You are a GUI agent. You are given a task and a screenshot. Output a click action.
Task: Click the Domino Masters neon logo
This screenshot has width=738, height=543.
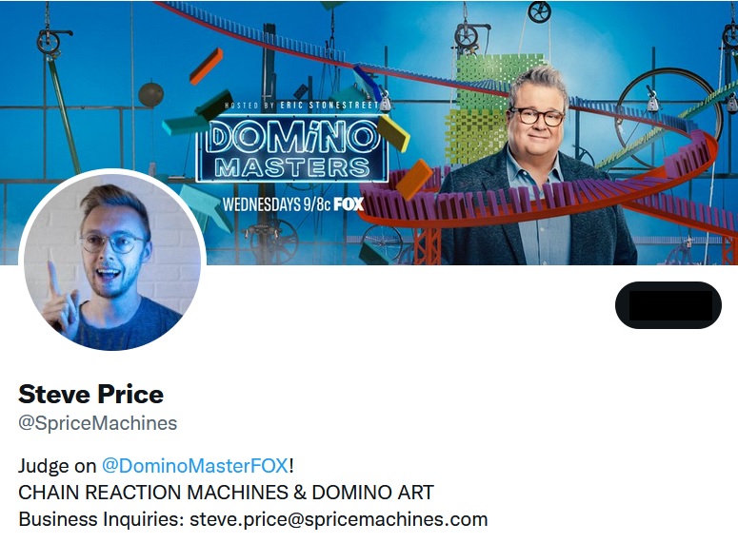[x=291, y=150]
